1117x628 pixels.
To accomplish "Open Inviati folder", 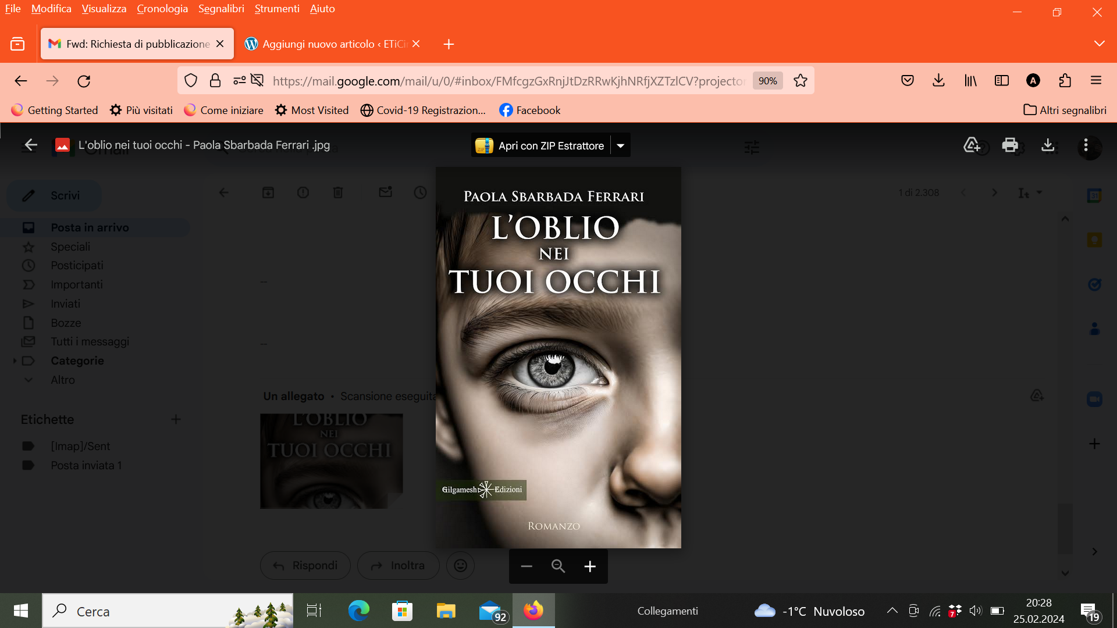I will tap(66, 304).
